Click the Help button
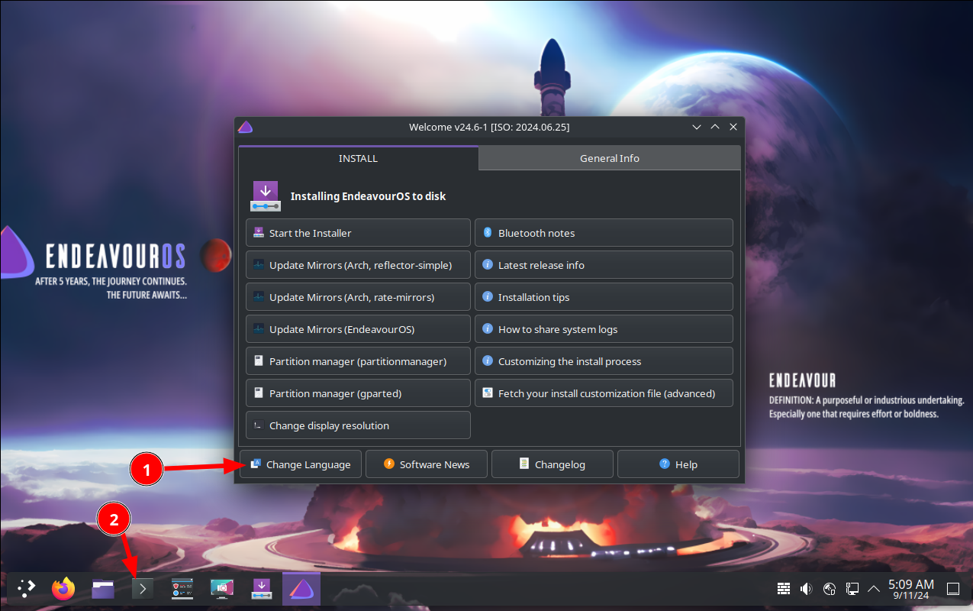The width and height of the screenshot is (973, 611). (678, 464)
